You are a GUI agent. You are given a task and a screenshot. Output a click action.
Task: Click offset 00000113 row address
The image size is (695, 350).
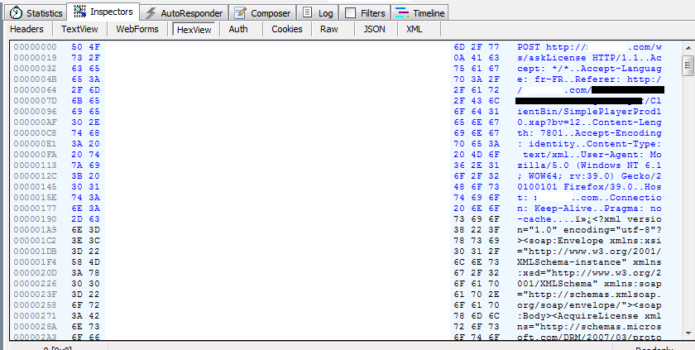point(35,165)
